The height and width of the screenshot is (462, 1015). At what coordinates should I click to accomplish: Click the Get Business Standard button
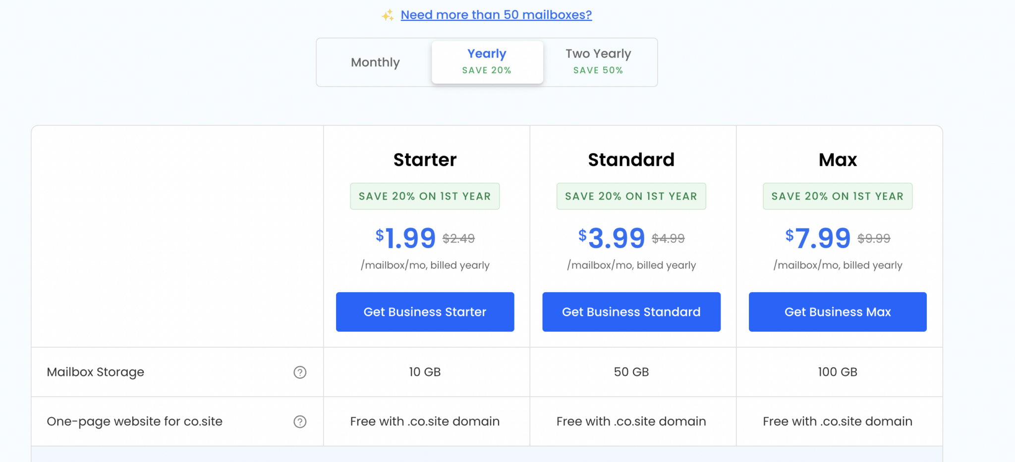click(631, 311)
